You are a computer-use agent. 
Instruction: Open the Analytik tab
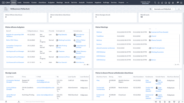coord(82,3)
